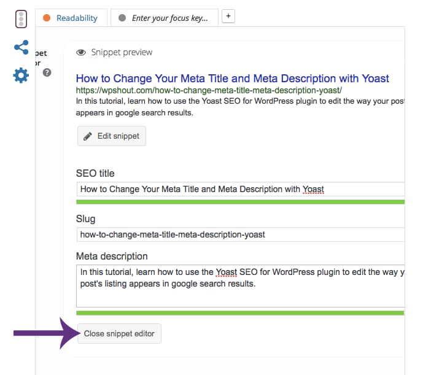Click the eye icon beside Snippet preview
The height and width of the screenshot is (375, 423).
(80, 53)
